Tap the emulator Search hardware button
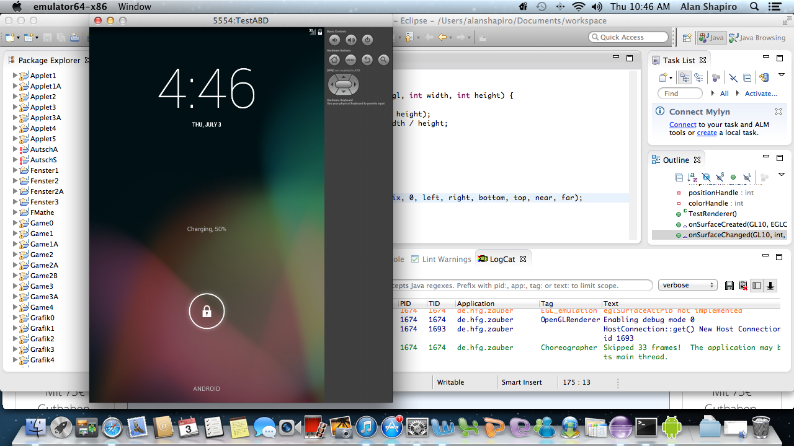 384,60
